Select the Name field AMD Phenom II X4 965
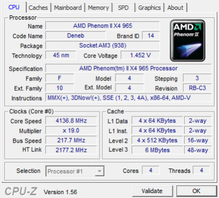 (x=102, y=26)
